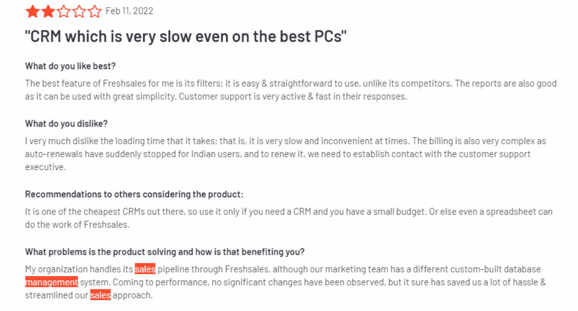Click the paragraph about slow loading time
The image size is (578, 311).
pyautogui.click(x=285, y=154)
